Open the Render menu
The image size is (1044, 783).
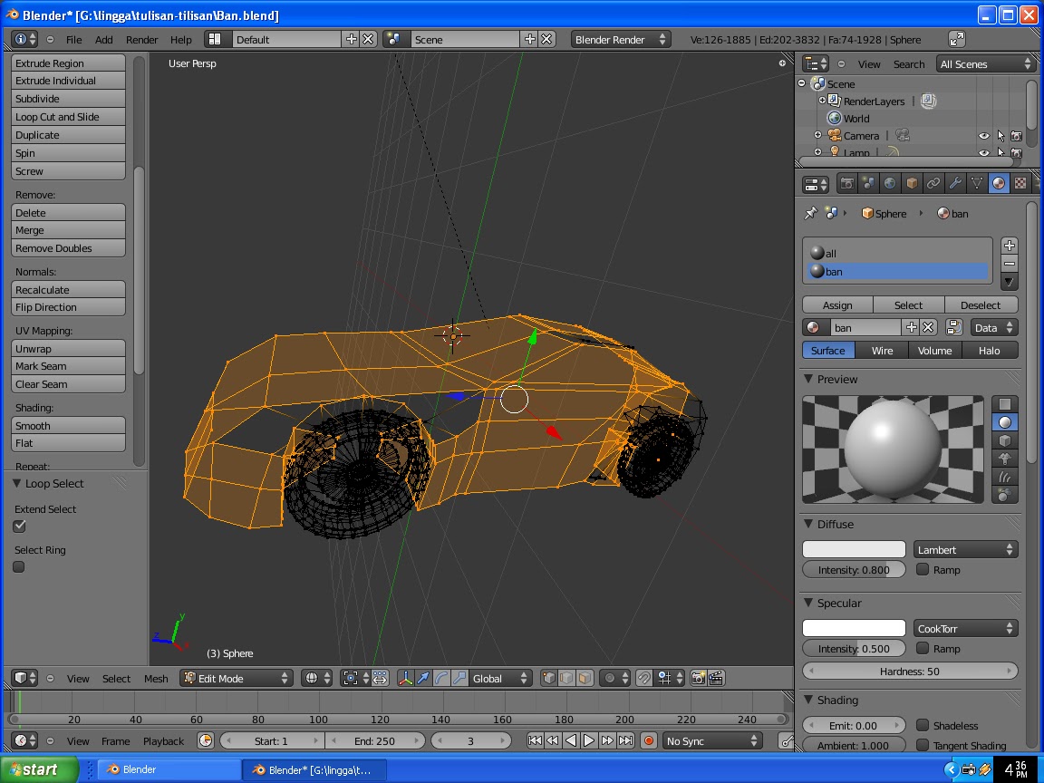141,40
